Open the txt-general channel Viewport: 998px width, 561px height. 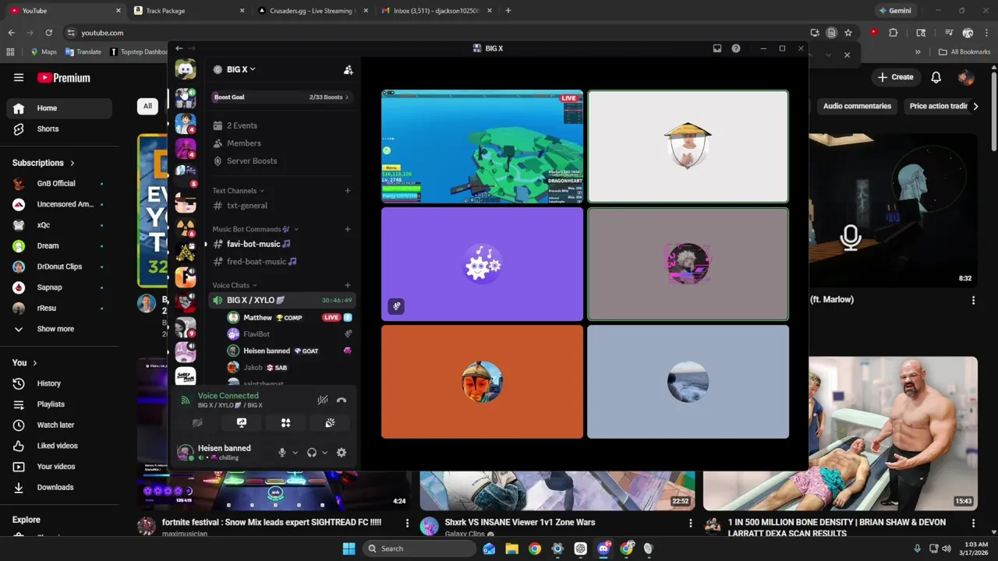click(x=281, y=206)
